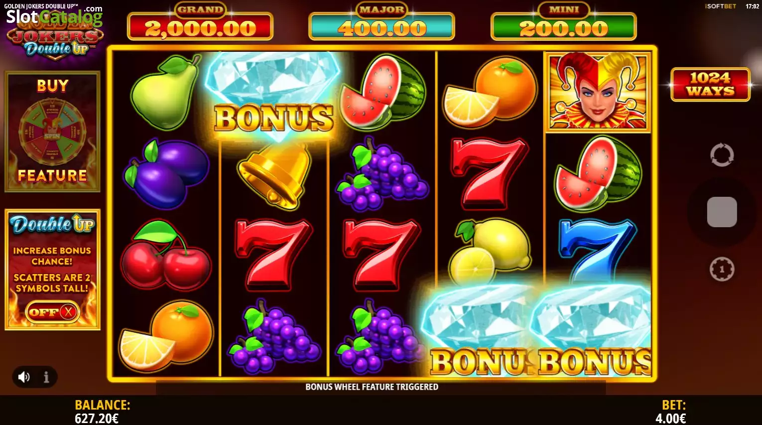This screenshot has height=425, width=762.
Task: Click the blue seven symbol
Action: click(x=598, y=252)
